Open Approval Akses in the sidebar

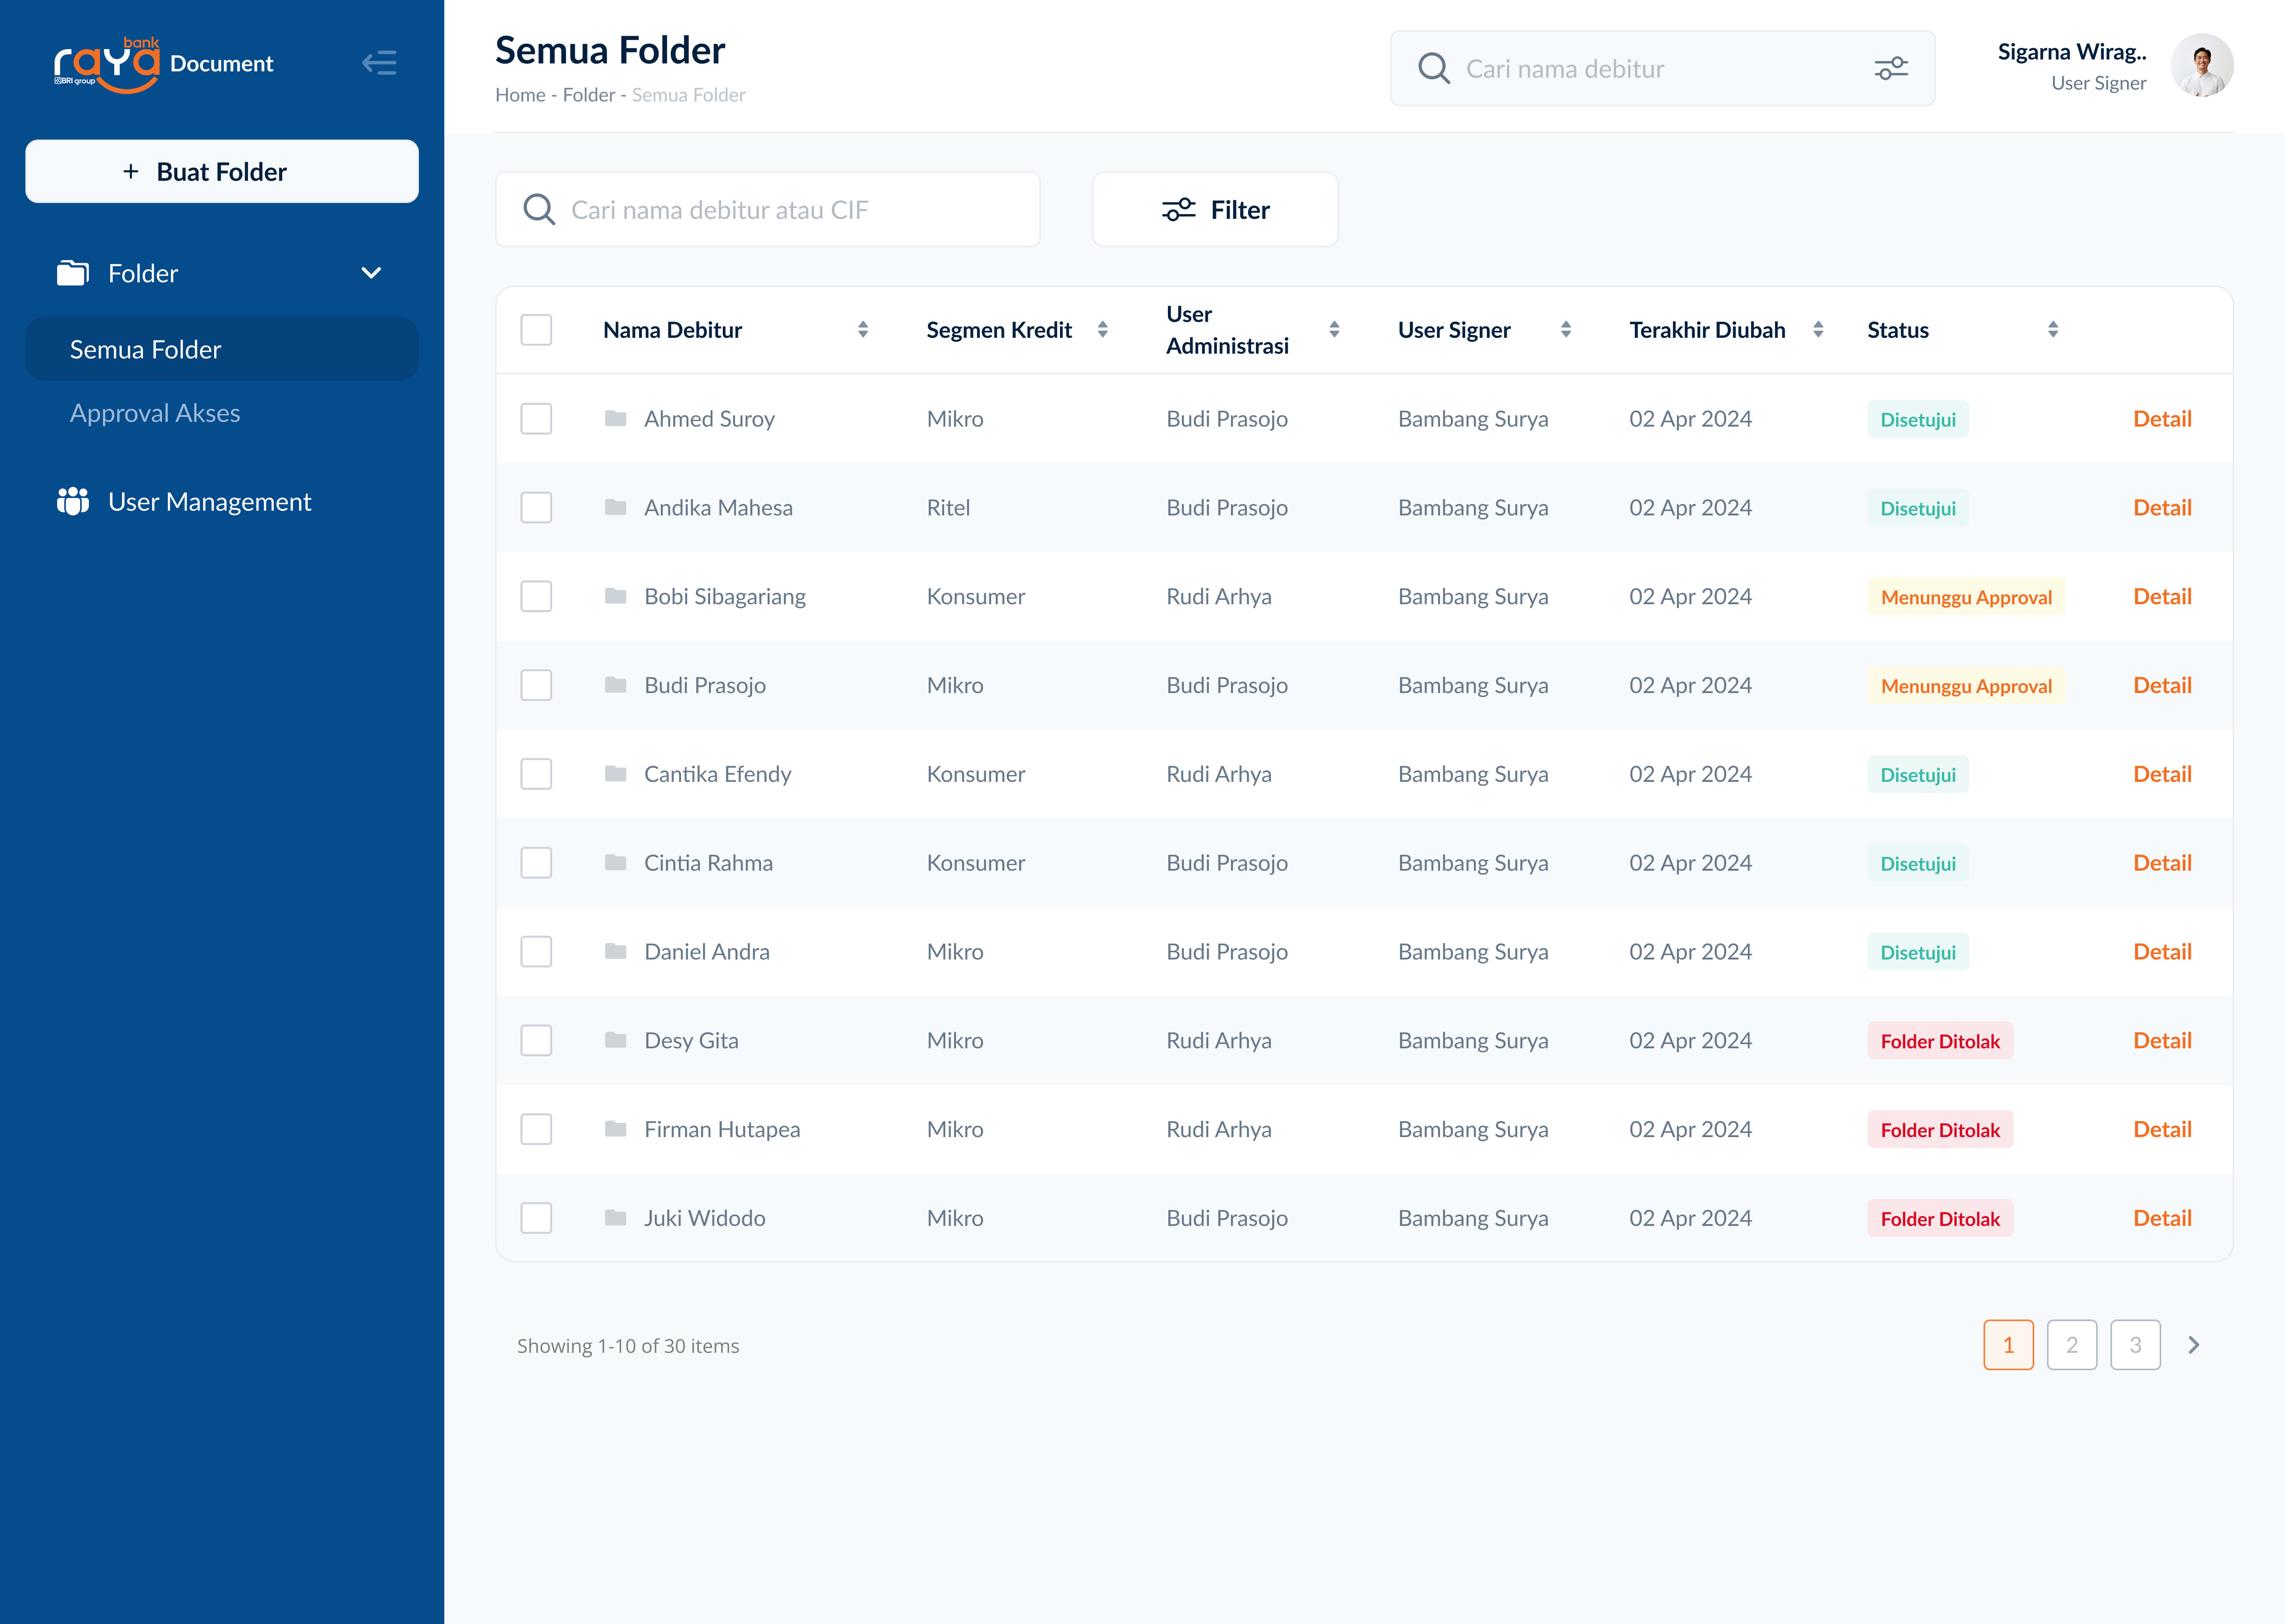coord(155,413)
